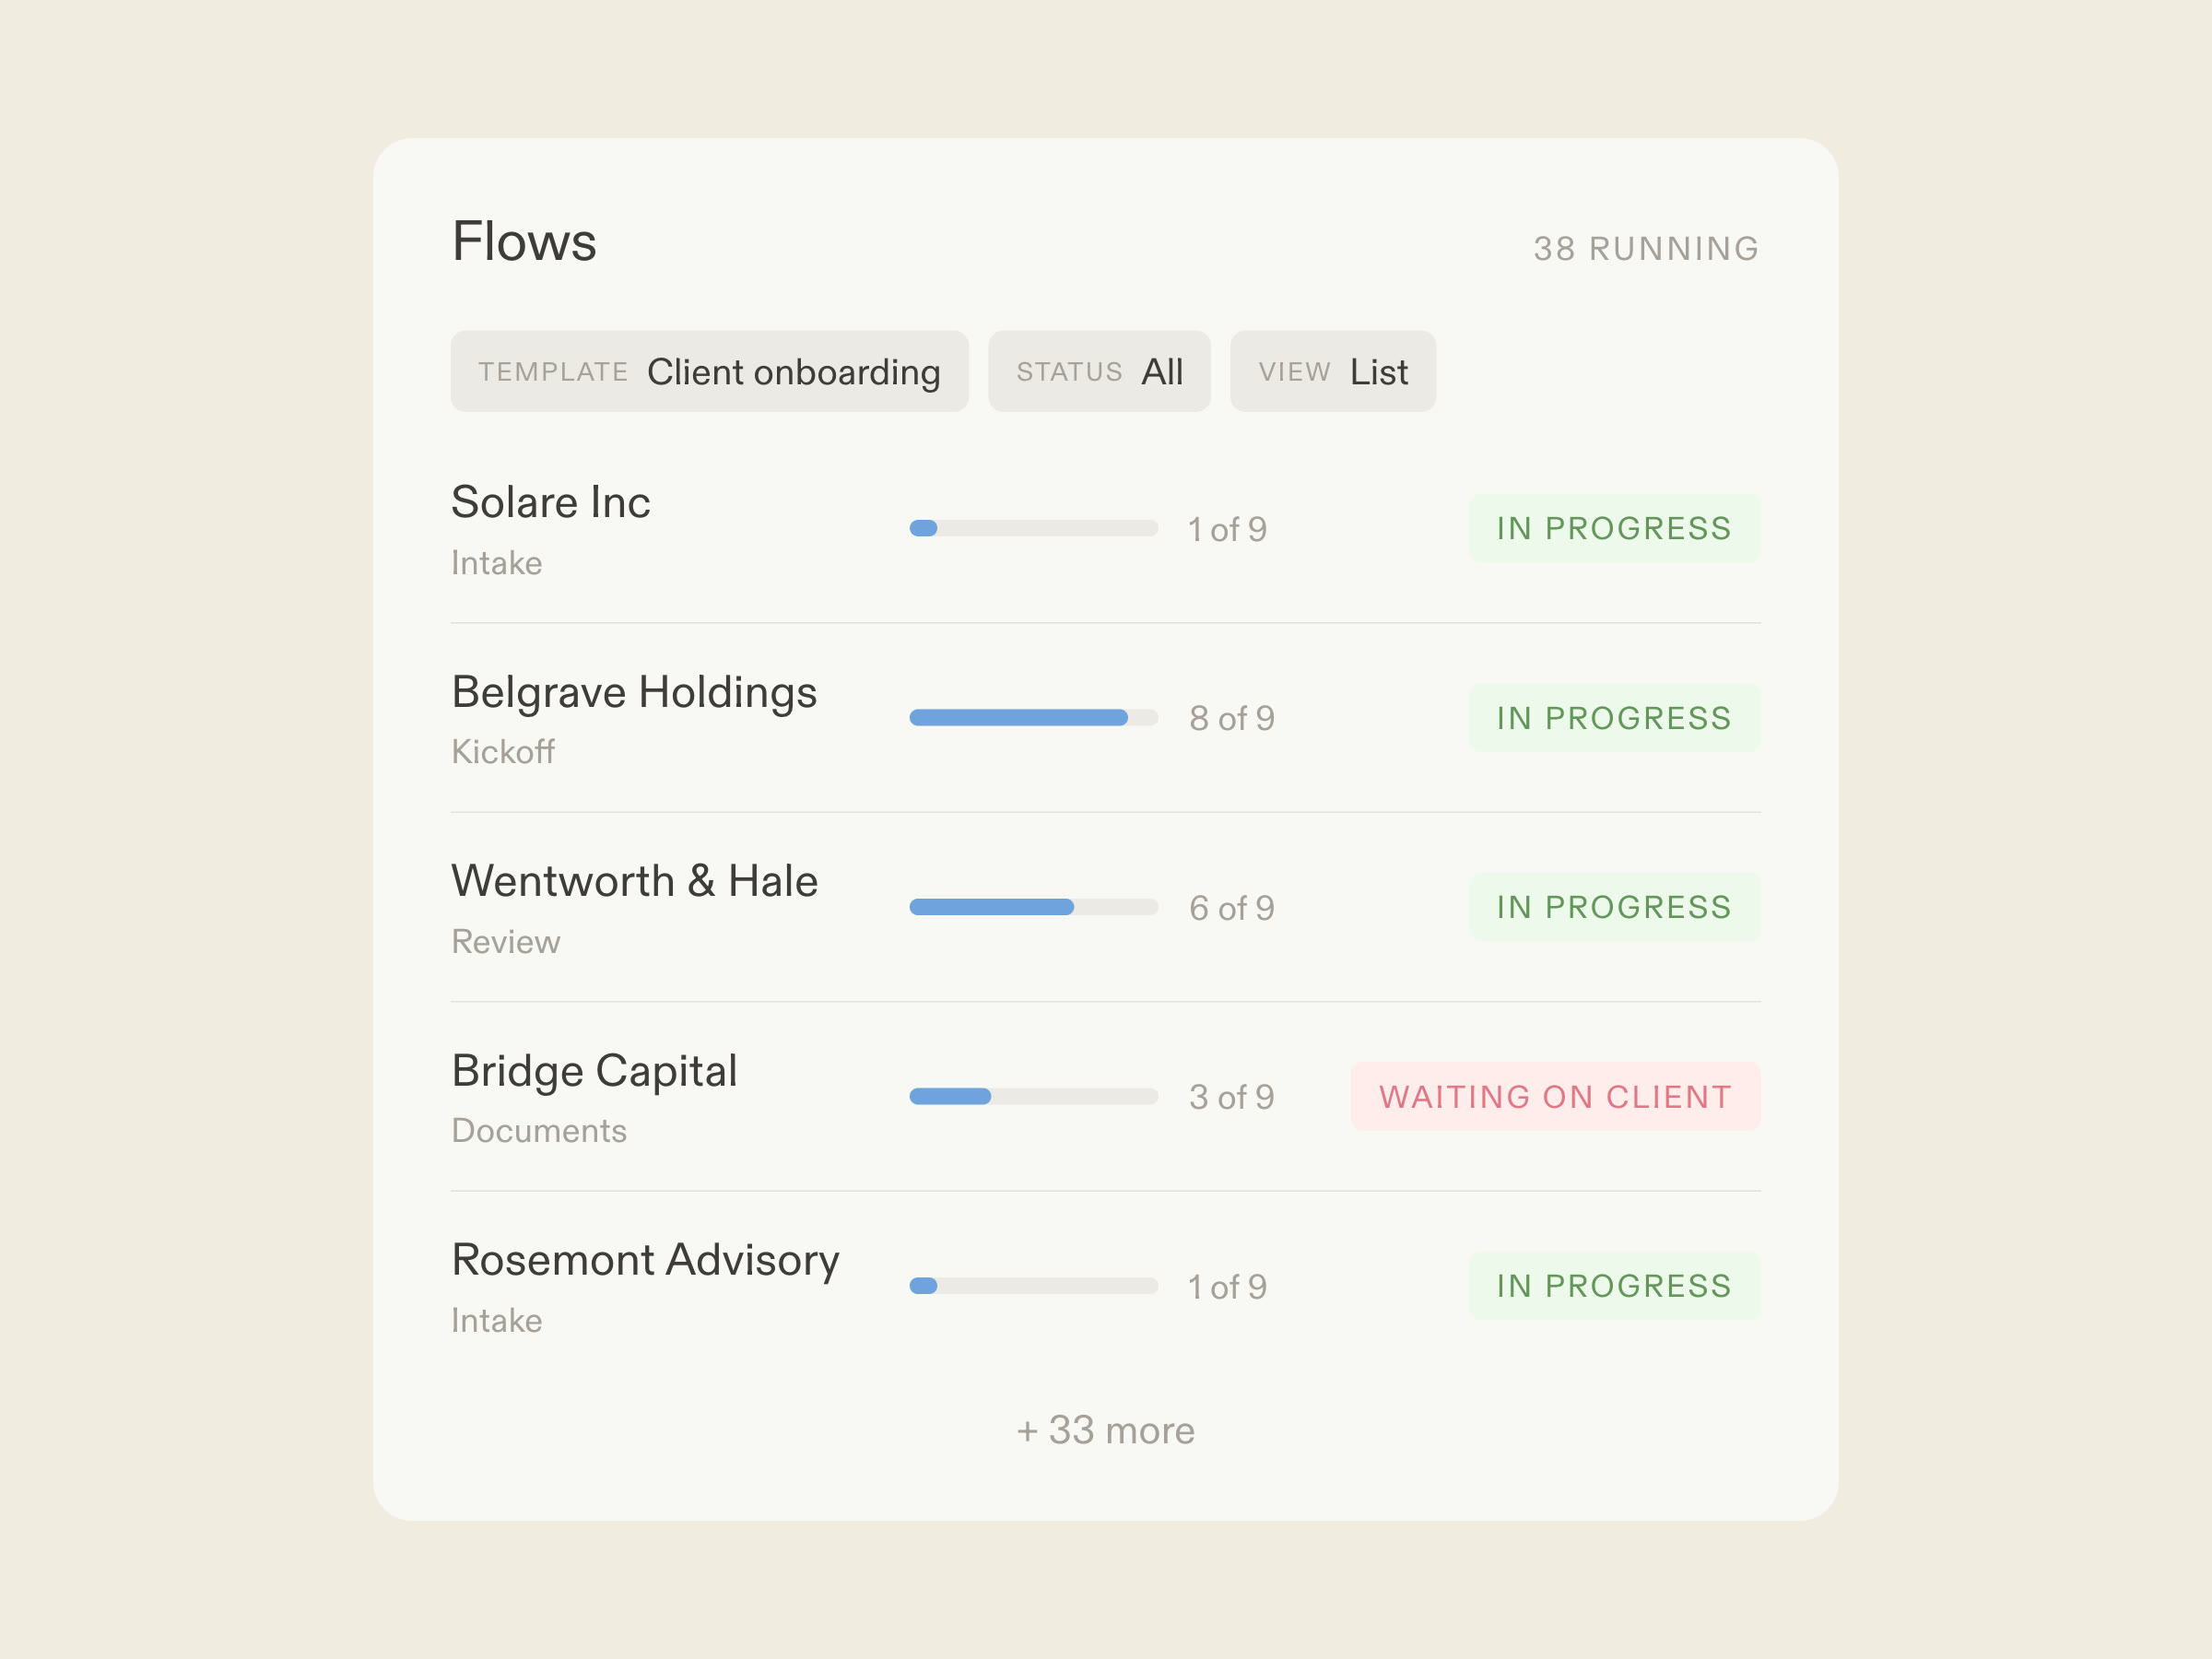The image size is (2212, 1659).
Task: Click In Progress badge for Rosemont Advisory
Action: point(1614,1286)
